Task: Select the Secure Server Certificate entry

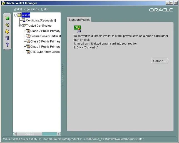Action: click(x=45, y=36)
